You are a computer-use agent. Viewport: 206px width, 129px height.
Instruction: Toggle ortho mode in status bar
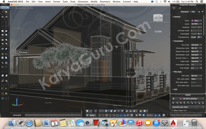pyautogui.click(x=110, y=115)
